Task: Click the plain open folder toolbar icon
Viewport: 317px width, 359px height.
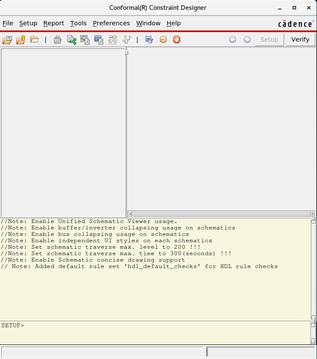Action: [34, 39]
